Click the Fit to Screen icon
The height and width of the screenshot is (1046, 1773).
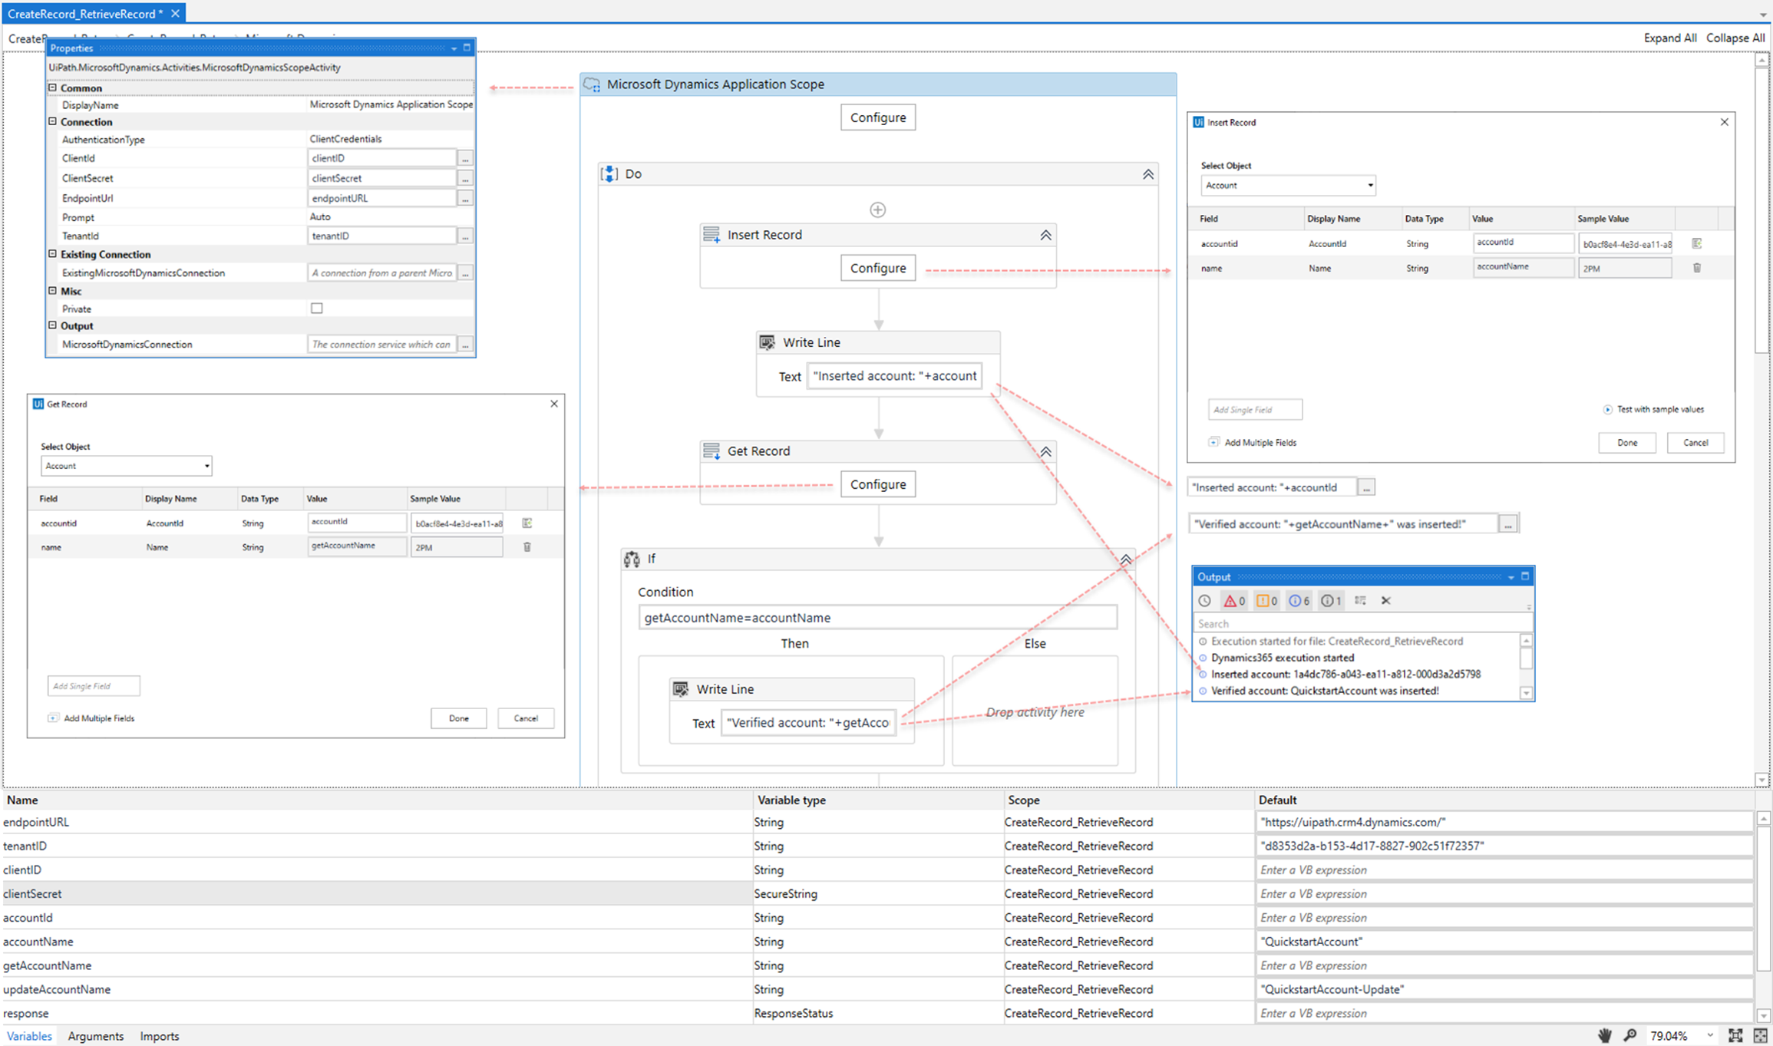coord(1735,1035)
